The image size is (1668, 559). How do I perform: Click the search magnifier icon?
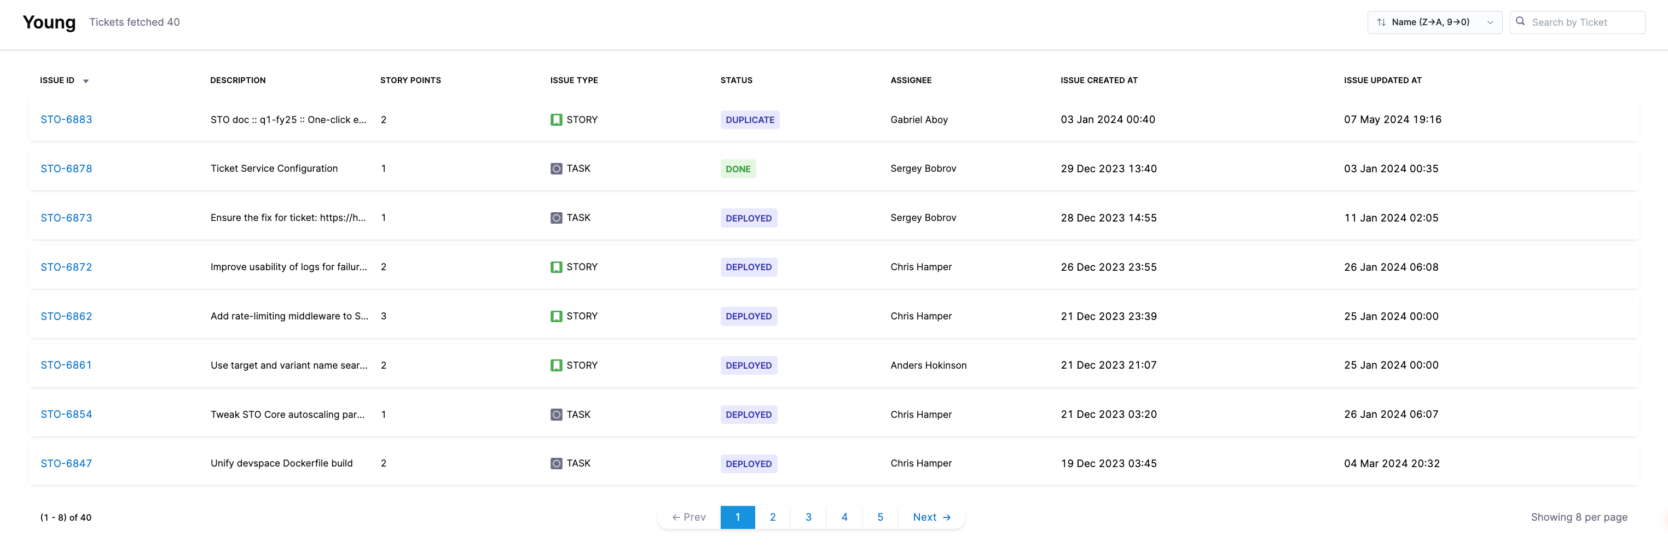[x=1520, y=21]
